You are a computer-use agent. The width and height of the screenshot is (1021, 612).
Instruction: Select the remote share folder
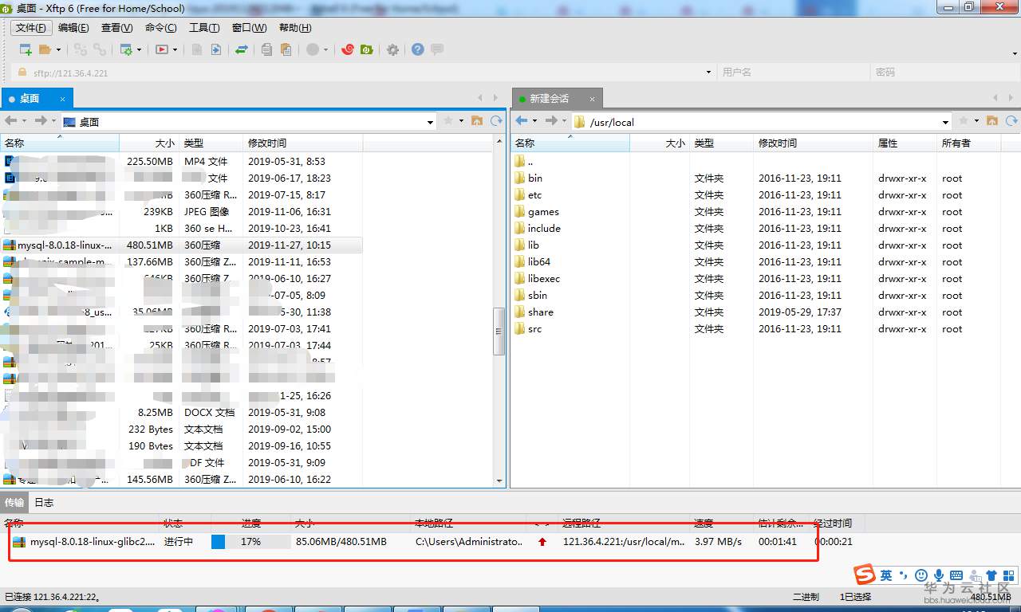coord(541,312)
